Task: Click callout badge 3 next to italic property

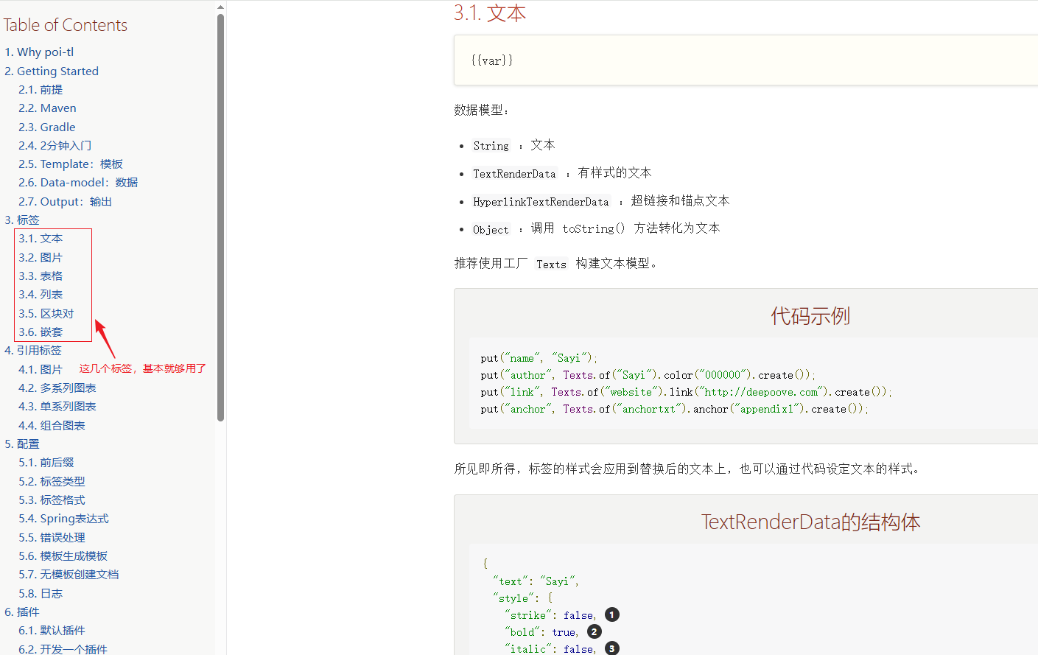Action: pyautogui.click(x=611, y=648)
